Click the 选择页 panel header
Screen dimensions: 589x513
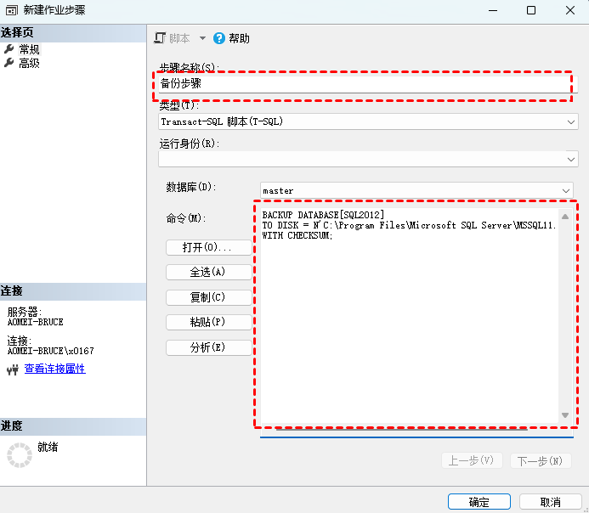[x=73, y=33]
